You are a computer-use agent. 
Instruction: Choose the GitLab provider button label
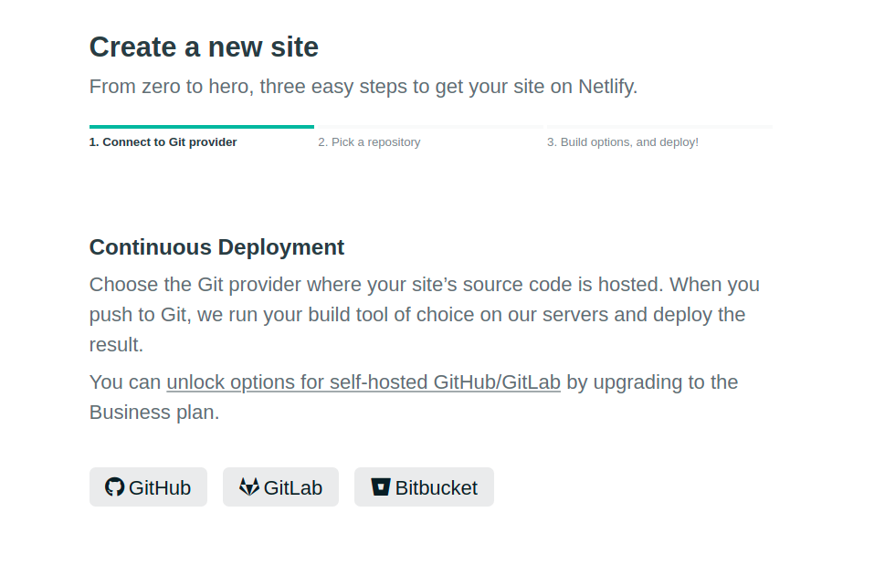[293, 488]
